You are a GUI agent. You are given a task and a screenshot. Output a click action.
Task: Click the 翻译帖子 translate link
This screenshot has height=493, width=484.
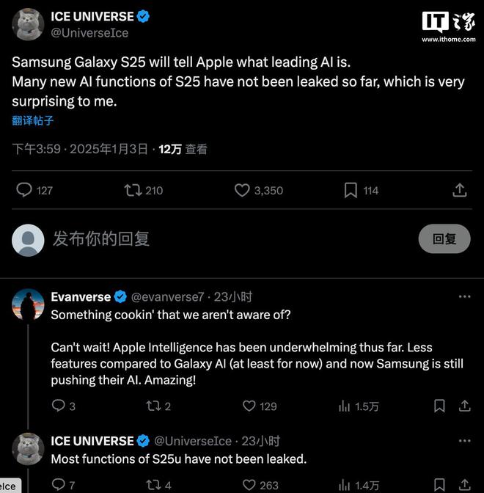33,120
